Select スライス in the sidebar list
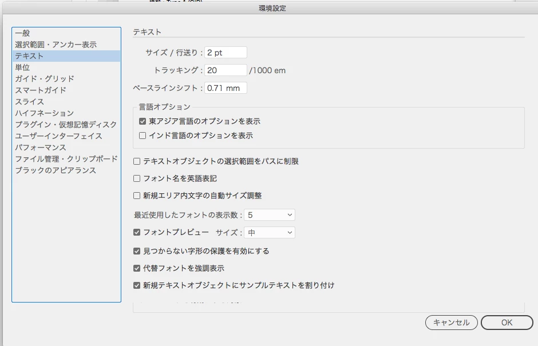The width and height of the screenshot is (538, 346). click(66, 101)
